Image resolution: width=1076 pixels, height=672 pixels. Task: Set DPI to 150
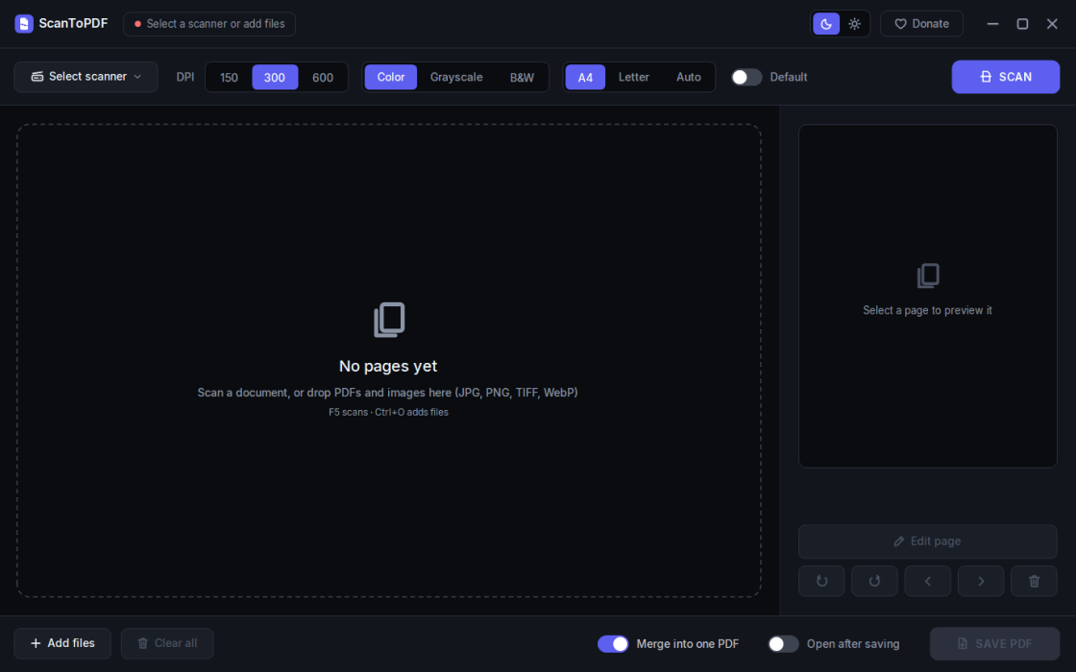229,78
